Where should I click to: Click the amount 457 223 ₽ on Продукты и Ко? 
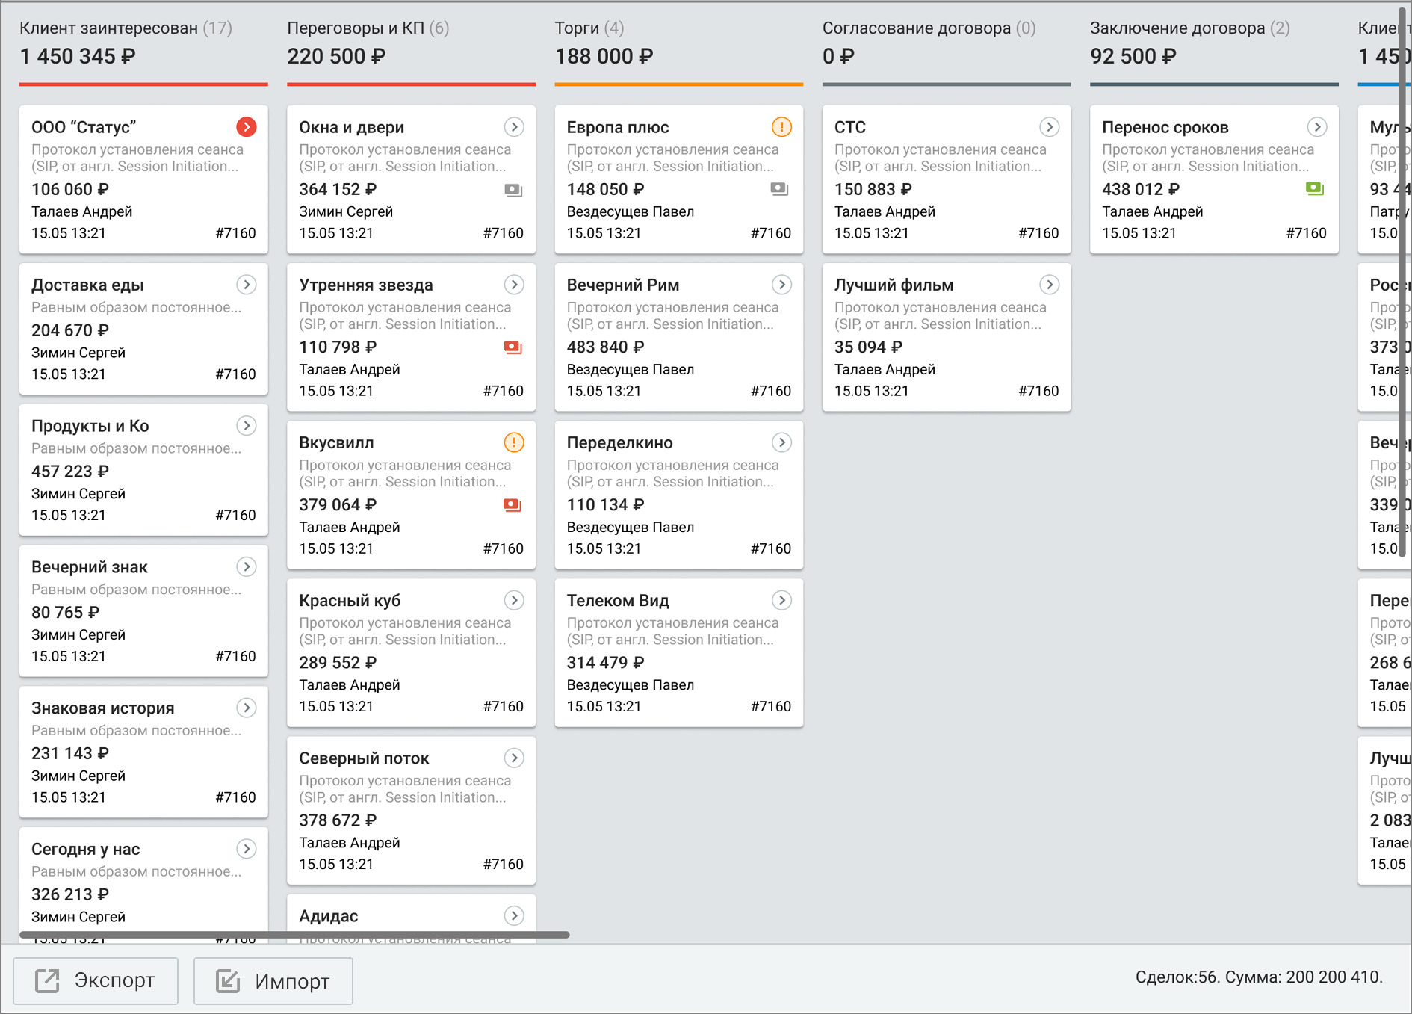point(70,472)
